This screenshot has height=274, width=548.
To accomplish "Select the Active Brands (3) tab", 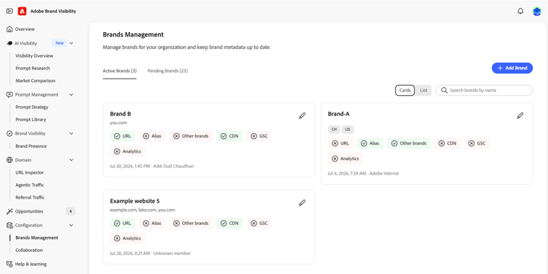I will pos(120,71).
